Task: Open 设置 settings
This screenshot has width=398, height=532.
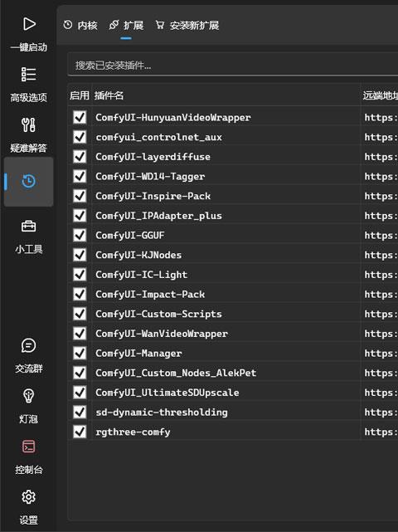Action: pyautogui.click(x=28, y=507)
